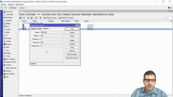Screen dimensions: 173x97
Task: Open Mesh in sidebar
Action: [x=8, y=32]
